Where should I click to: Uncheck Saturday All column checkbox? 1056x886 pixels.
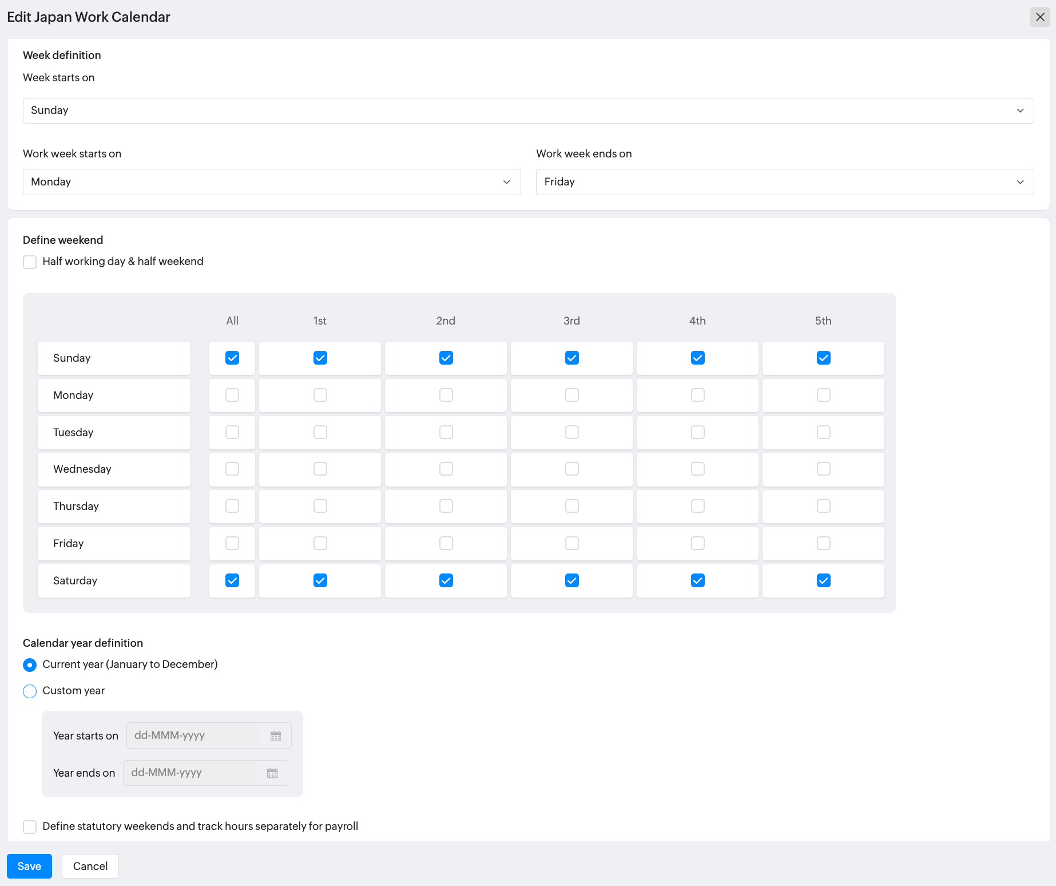click(232, 580)
